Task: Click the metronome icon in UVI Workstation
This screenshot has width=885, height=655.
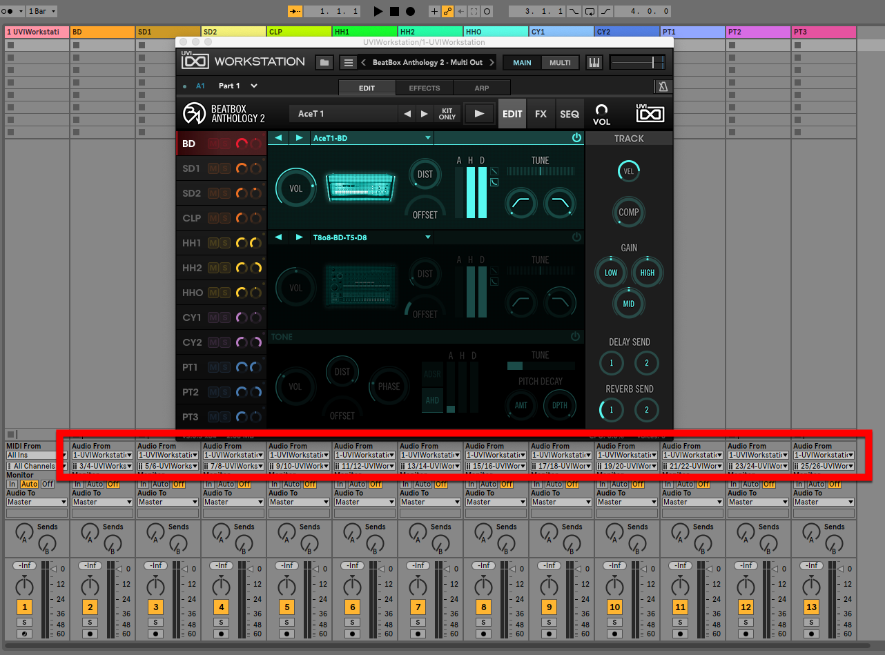Action: tap(663, 87)
